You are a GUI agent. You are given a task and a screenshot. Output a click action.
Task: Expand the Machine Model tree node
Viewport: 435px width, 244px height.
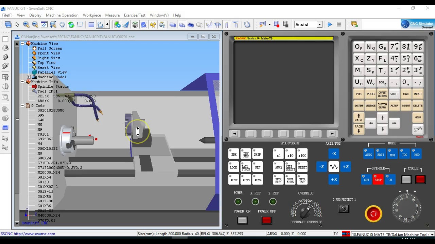[29, 77]
